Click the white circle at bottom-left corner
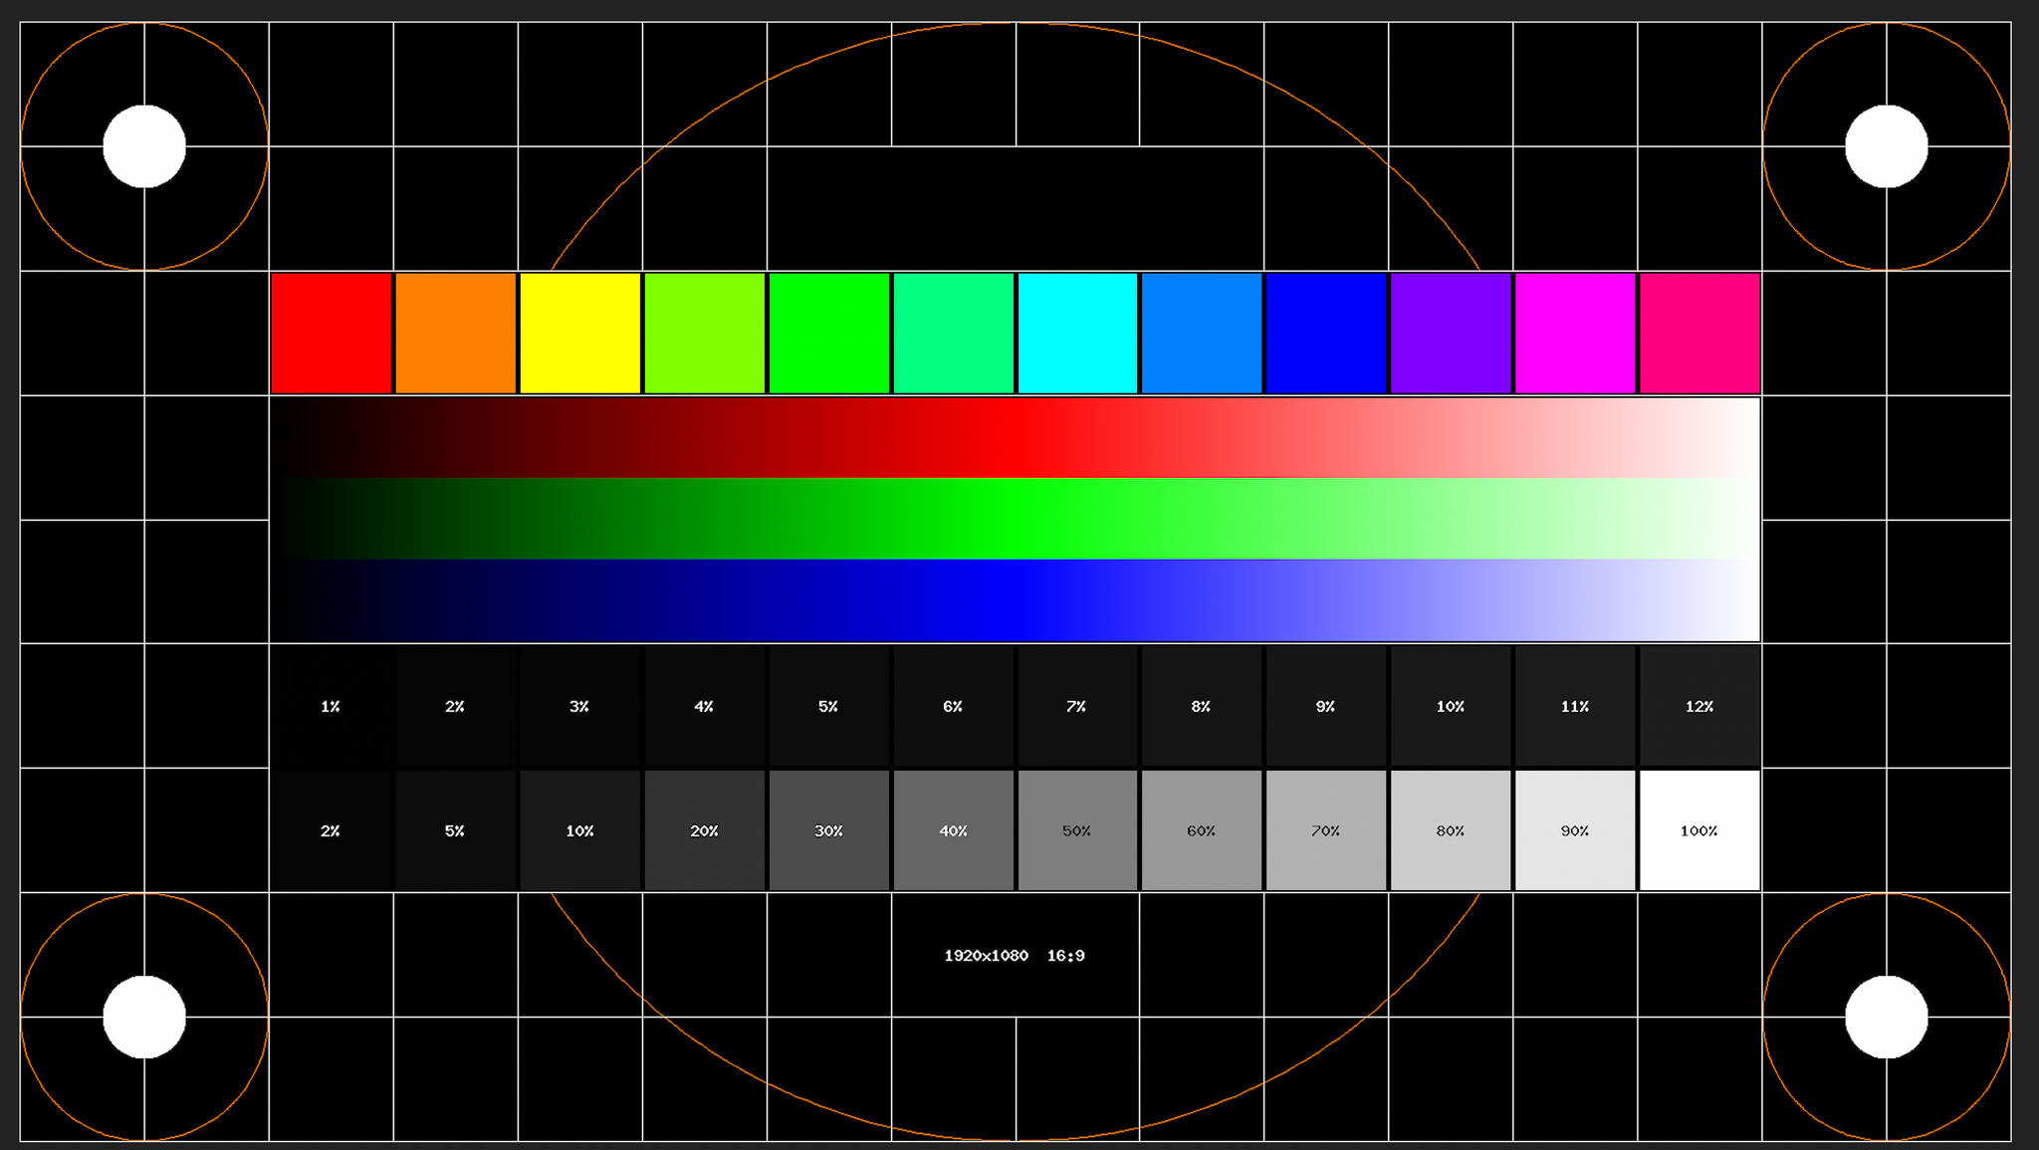 coord(144,1017)
